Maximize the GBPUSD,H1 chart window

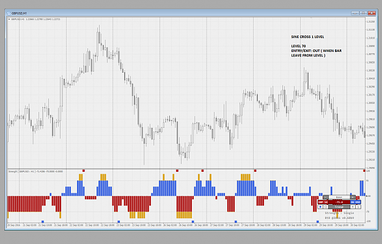point(363,13)
